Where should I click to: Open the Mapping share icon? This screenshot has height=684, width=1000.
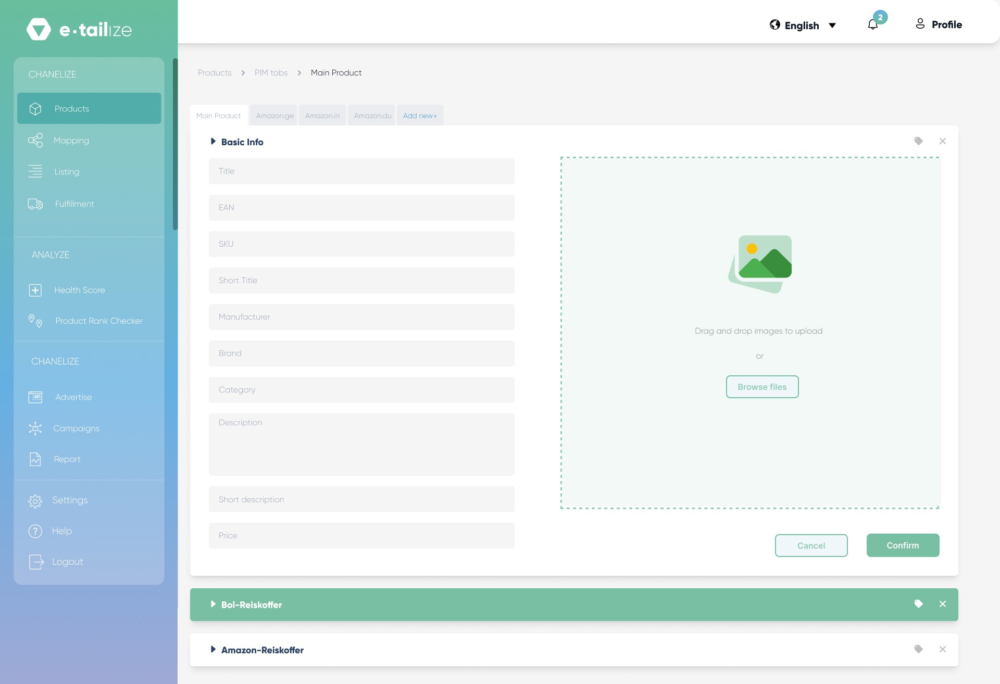pos(35,141)
